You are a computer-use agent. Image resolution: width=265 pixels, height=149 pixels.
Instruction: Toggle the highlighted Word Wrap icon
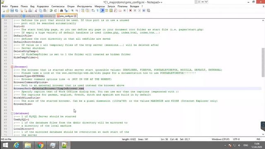[x=102, y=11]
